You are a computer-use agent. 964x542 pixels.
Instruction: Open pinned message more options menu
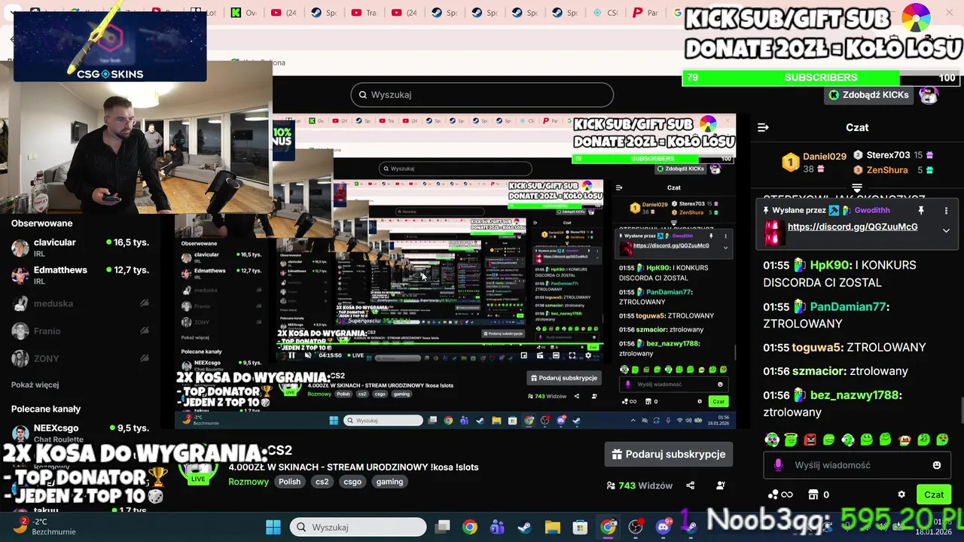coord(946,211)
